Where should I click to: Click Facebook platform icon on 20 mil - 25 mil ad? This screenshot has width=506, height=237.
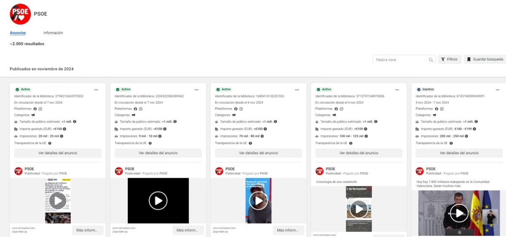click(35, 109)
